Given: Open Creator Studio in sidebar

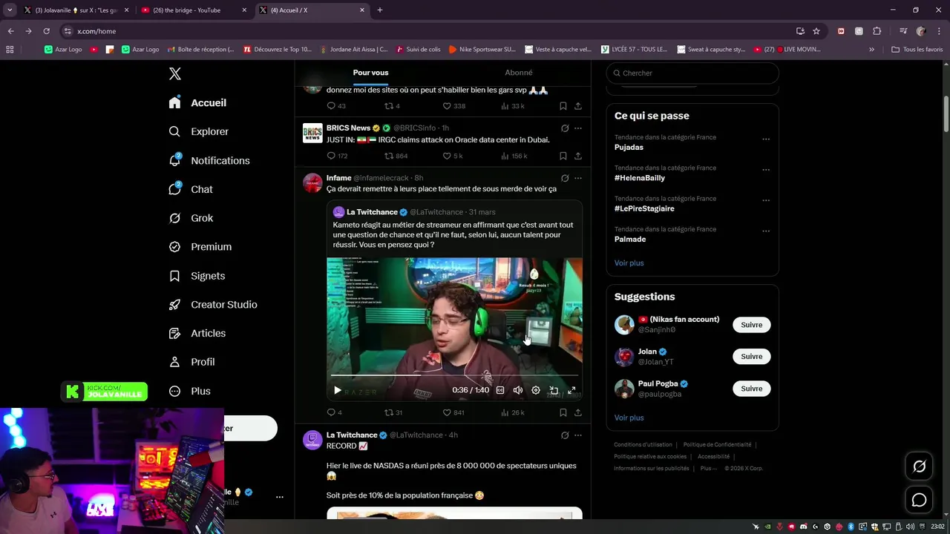Looking at the screenshot, I should 213,305.
